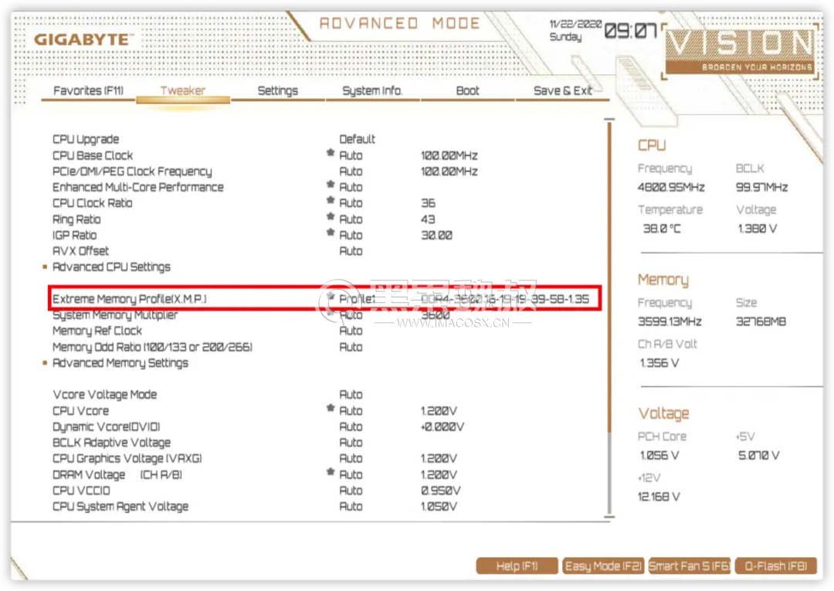Click Ch A/B Volt 1.356 V reading
The image size is (834, 591).
(659, 363)
